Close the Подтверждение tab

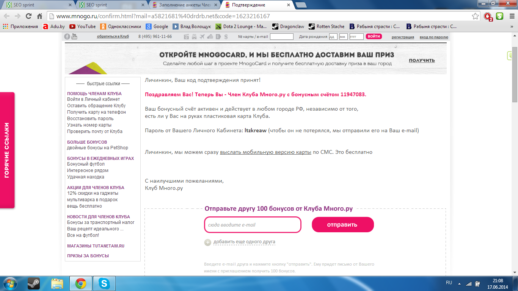coord(289,5)
